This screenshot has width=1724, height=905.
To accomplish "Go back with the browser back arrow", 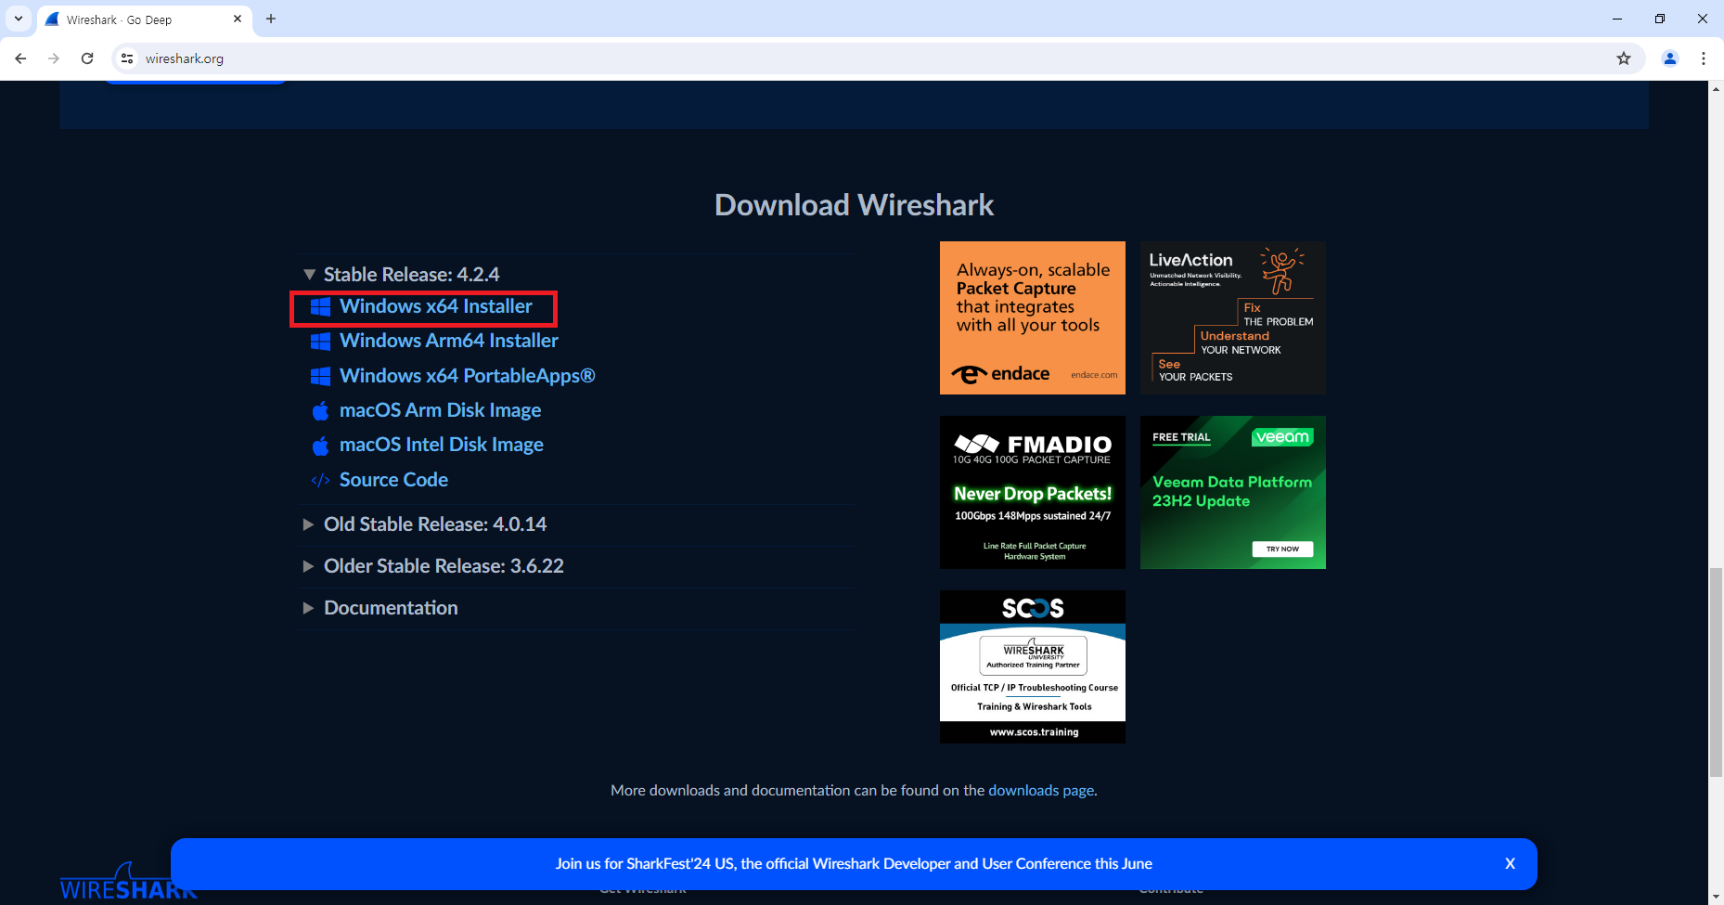I will pyautogui.click(x=20, y=58).
